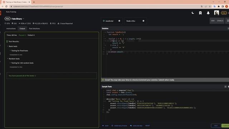Open the user profile avatar
The height and width of the screenshot is (129, 229).
tap(216, 13)
